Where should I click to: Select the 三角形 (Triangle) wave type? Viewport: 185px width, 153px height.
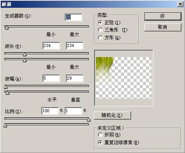click(113, 30)
